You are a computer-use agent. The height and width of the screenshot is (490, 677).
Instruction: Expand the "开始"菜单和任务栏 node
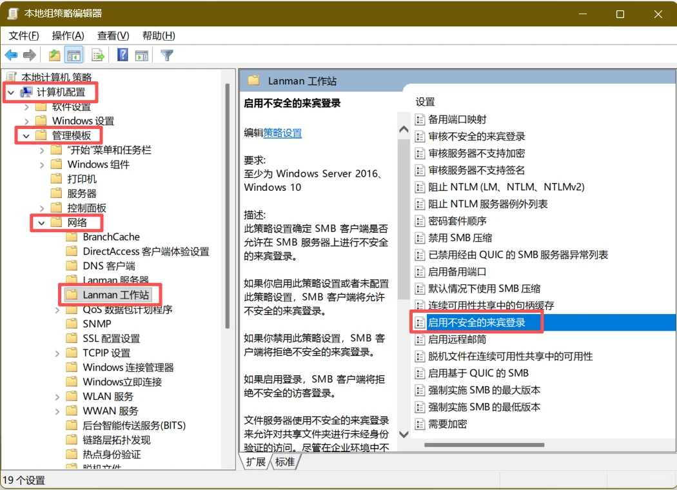coord(41,150)
